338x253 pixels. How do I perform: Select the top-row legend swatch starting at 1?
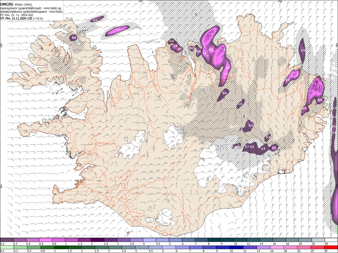click(x=72, y=240)
